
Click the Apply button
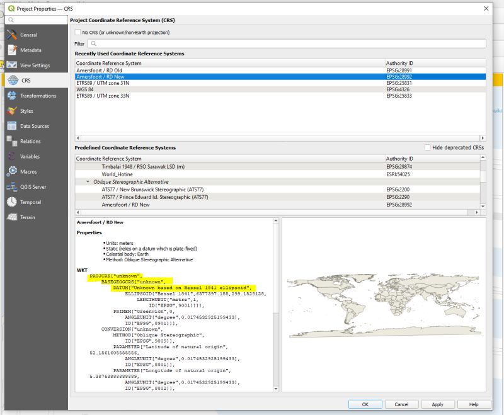coord(437,404)
